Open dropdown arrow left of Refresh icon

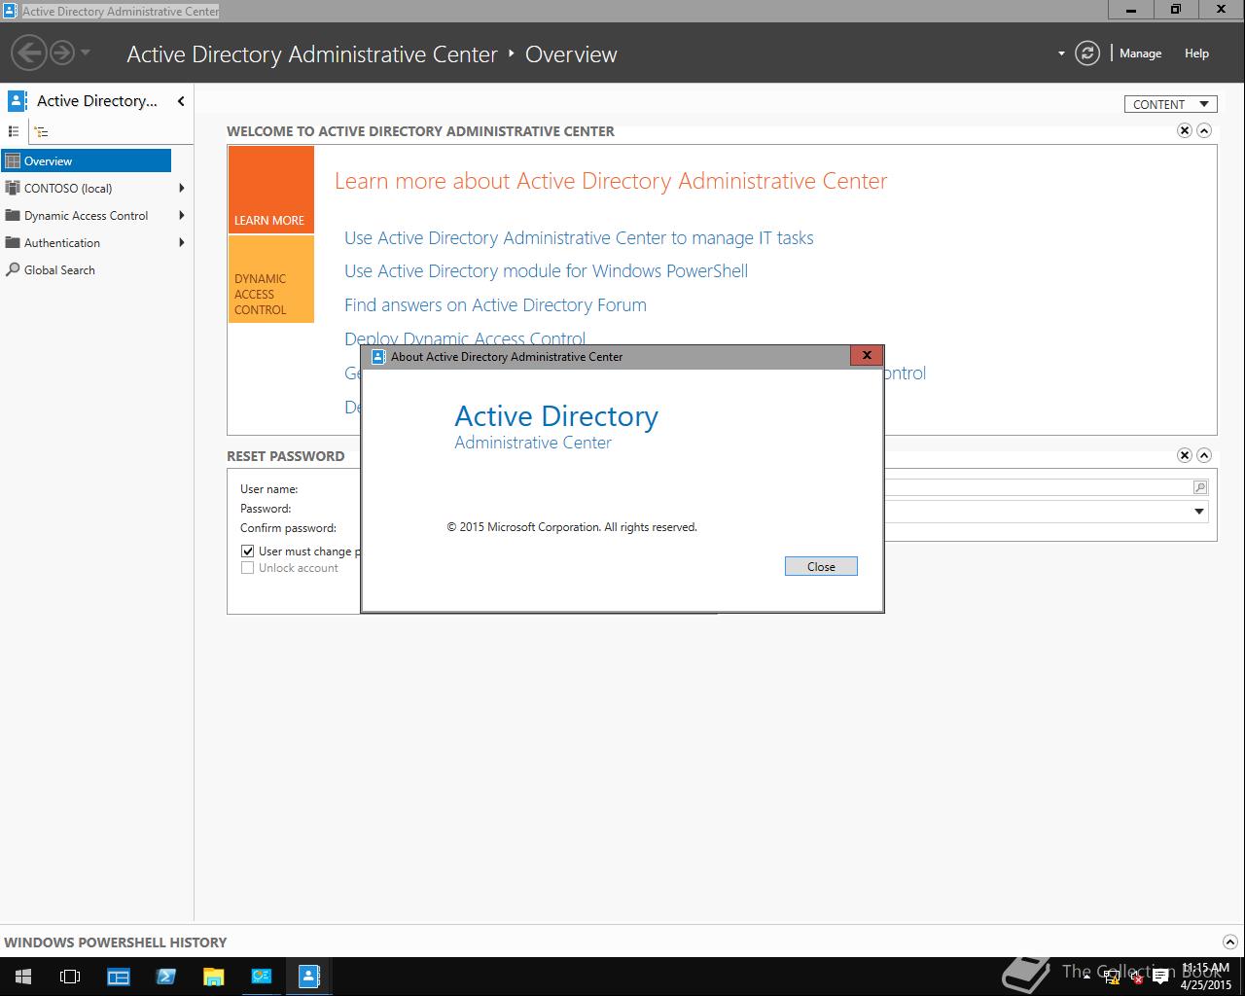pos(1061,53)
